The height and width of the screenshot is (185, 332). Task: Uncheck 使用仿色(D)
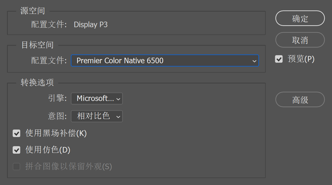click(16, 150)
